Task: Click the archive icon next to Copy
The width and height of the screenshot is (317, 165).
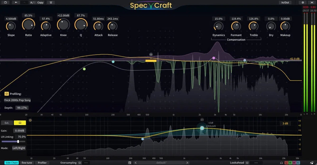Action: tap(51, 2)
